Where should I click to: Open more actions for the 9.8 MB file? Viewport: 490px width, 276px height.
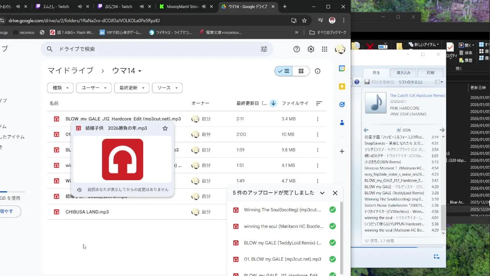(317, 150)
